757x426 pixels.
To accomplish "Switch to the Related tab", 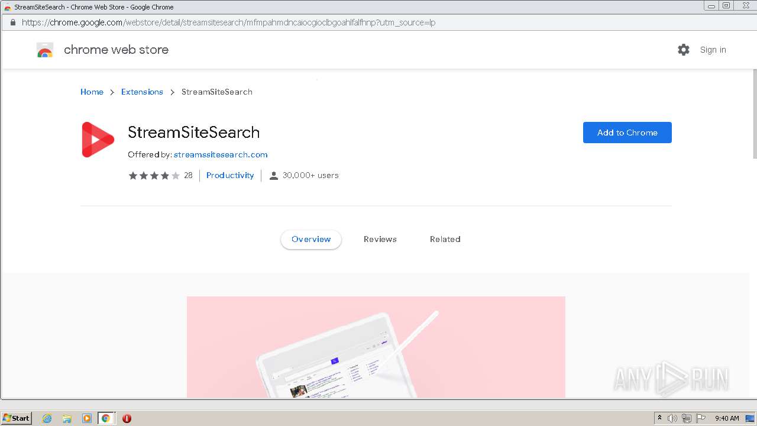I will point(445,240).
